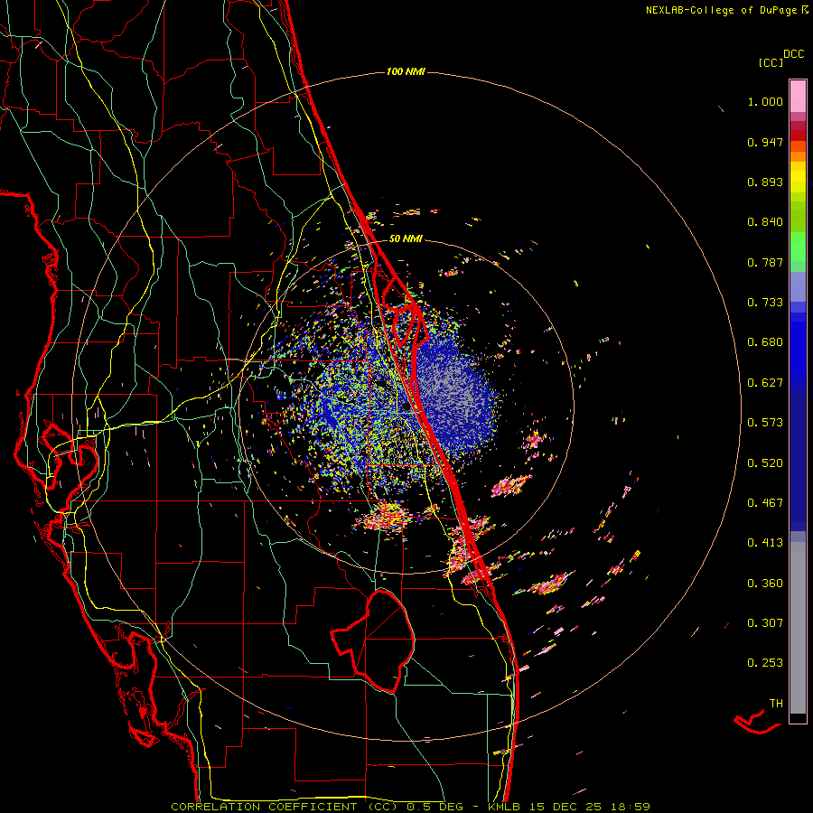Screen dimensions: 813x813
Task: Click the black radar site marker at center
Action: 406,407
